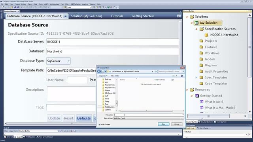Switch to the Find Results 1 tab
Image resolution: width=253 pixels, height=142 pixels.
pos(29,137)
